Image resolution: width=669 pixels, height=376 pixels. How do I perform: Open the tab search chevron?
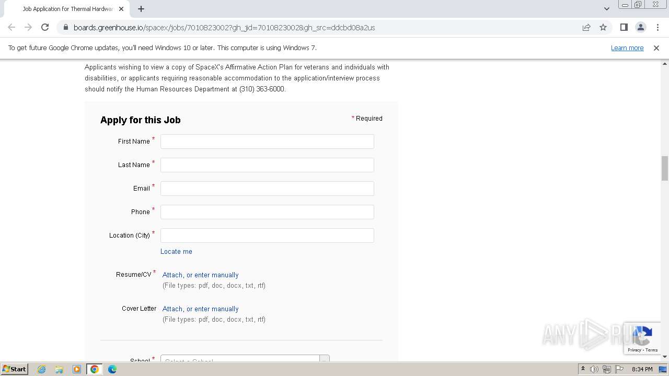[x=606, y=9]
